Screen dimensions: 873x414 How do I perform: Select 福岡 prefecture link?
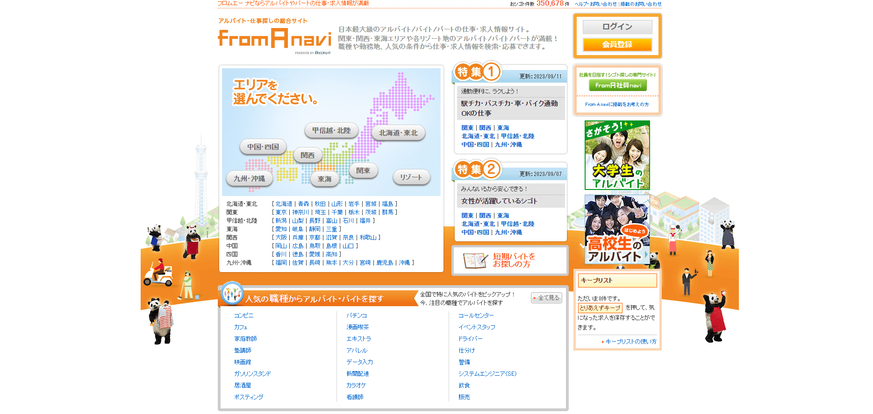pos(281,263)
